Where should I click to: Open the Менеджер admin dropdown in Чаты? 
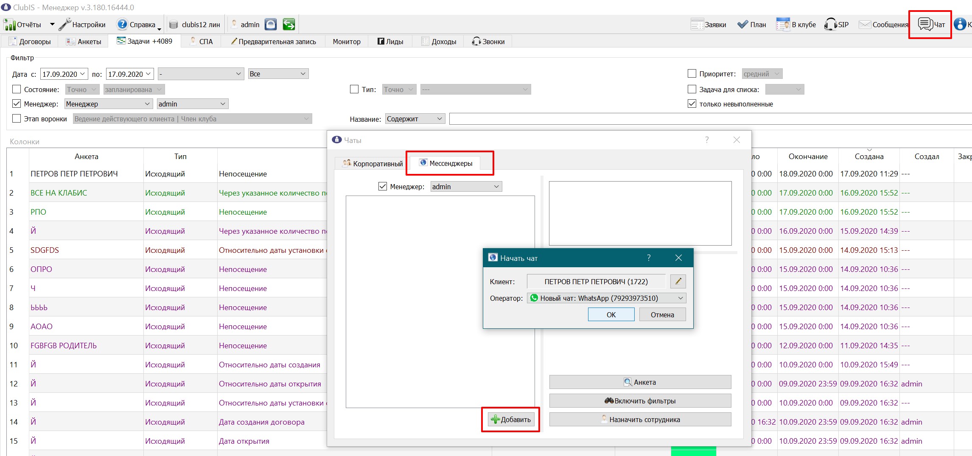[466, 186]
